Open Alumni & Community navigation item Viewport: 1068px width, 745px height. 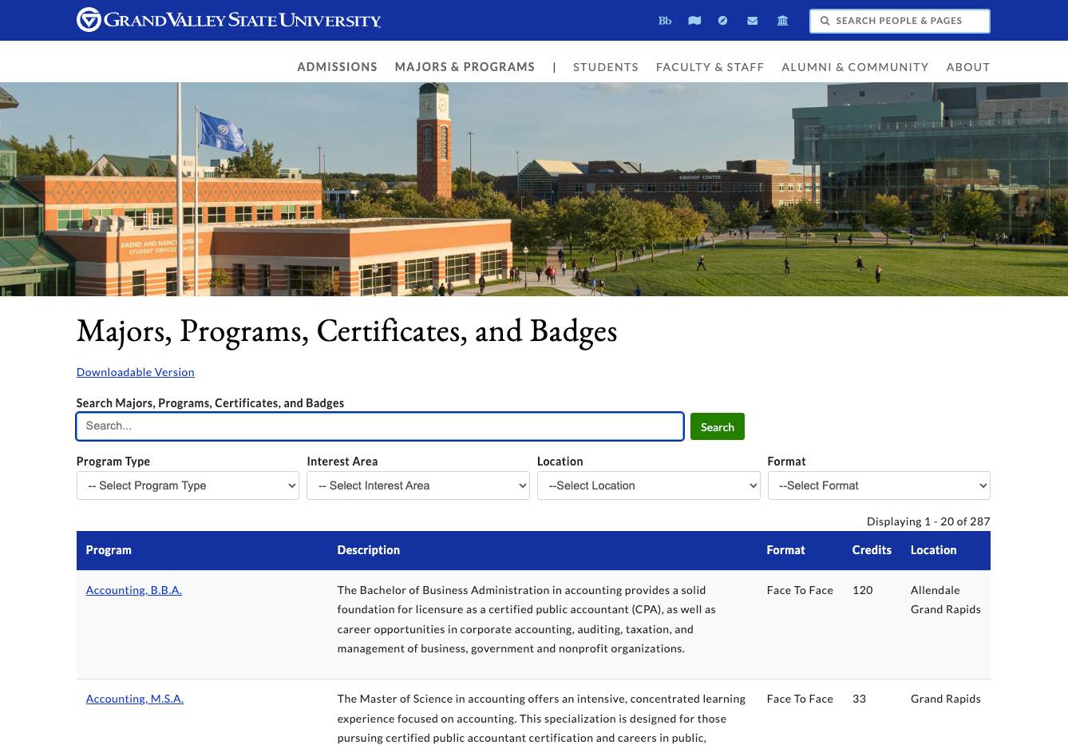pyautogui.click(x=855, y=67)
